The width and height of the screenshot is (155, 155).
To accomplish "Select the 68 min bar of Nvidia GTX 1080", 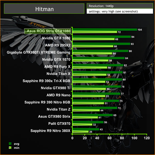I will (x=94, y=39).
